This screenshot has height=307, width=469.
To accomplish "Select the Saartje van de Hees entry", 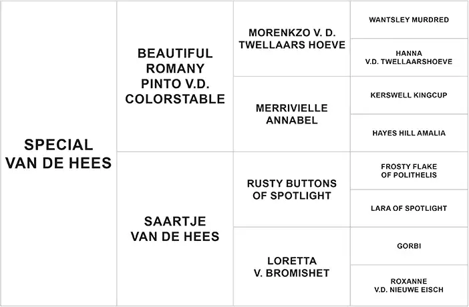I will point(175,228).
